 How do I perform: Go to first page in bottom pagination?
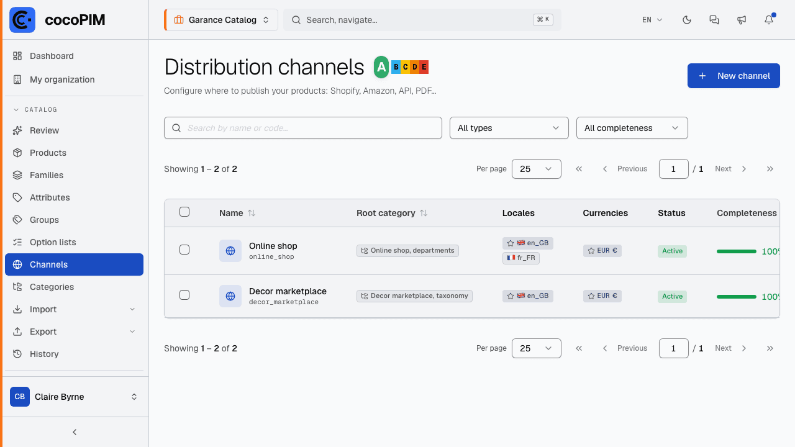(579, 348)
